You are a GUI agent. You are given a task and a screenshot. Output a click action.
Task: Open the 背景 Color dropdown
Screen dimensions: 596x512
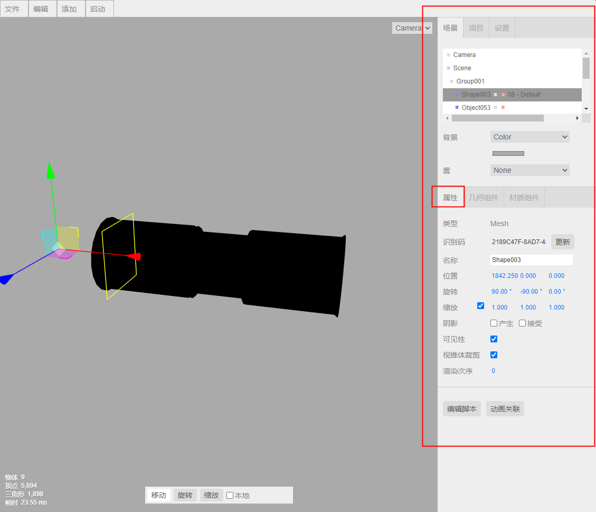(530, 137)
